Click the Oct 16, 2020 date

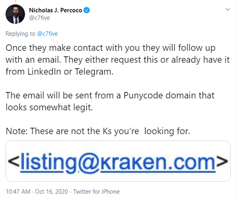coord(52,192)
